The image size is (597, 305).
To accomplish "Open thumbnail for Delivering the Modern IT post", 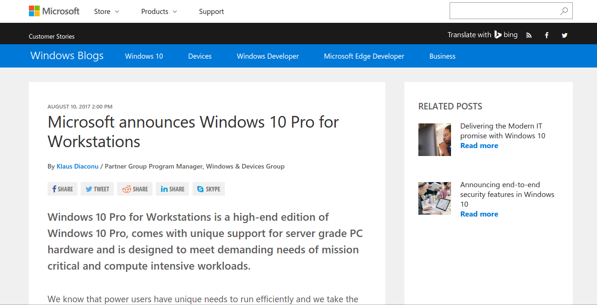I will tap(435, 140).
